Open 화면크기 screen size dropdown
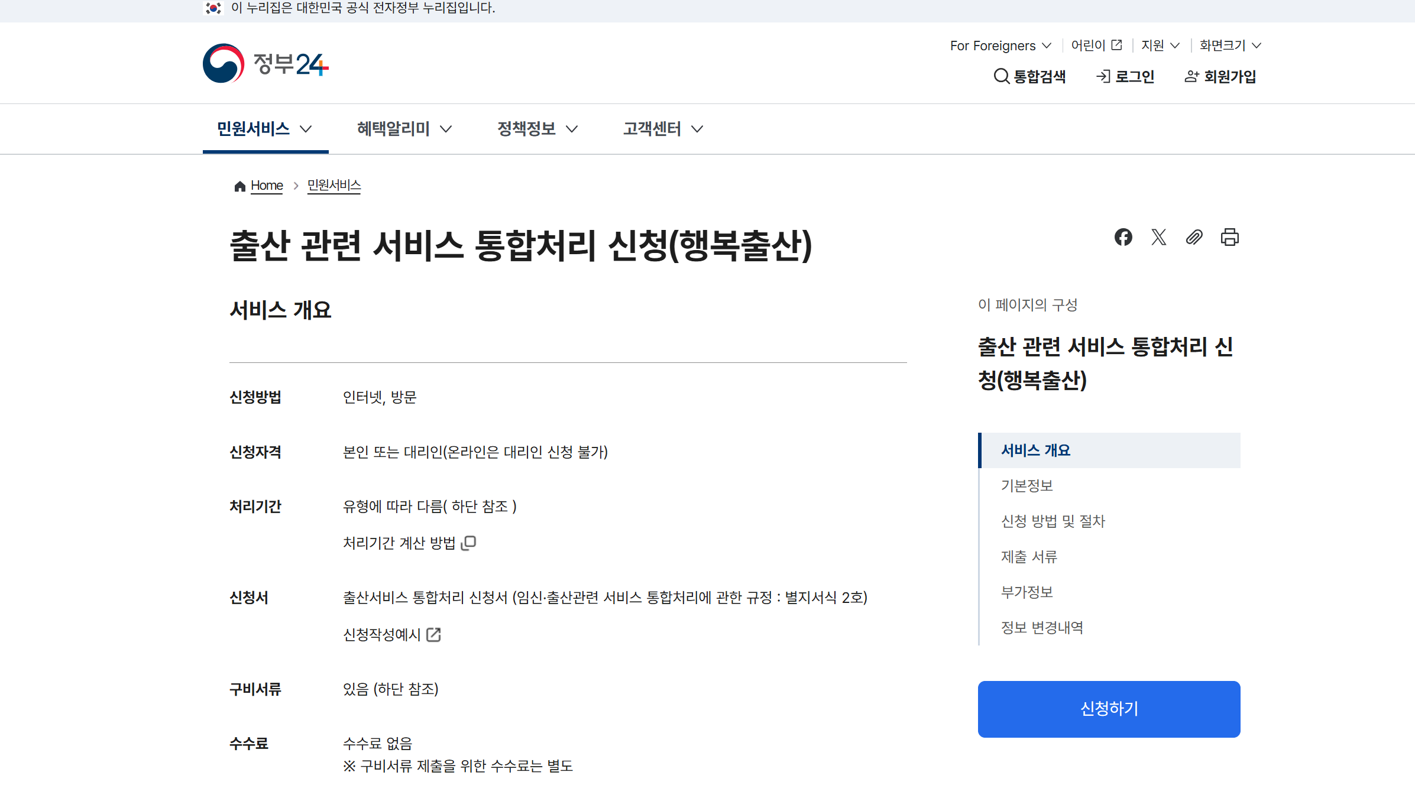Viewport: 1415px width, 785px height. 1230,46
